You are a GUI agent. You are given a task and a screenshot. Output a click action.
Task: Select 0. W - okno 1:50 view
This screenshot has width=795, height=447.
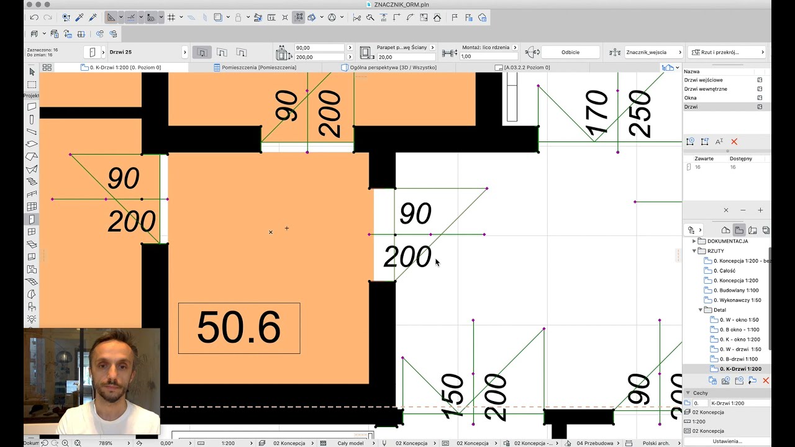(735, 320)
